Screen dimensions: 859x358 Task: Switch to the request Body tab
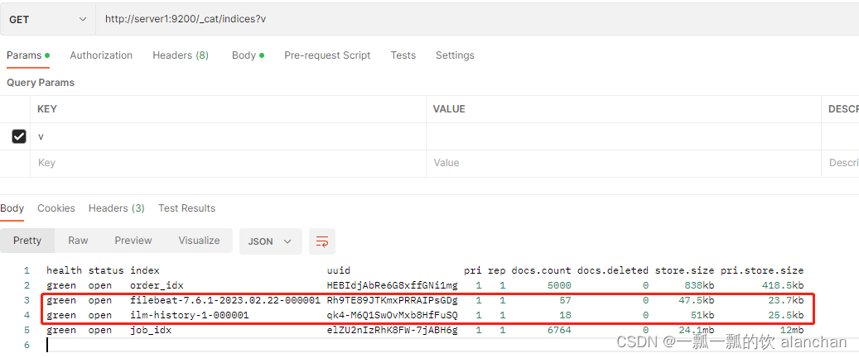click(x=248, y=55)
